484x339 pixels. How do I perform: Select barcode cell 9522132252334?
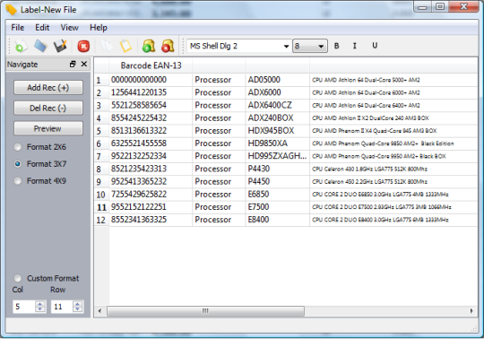pos(151,156)
